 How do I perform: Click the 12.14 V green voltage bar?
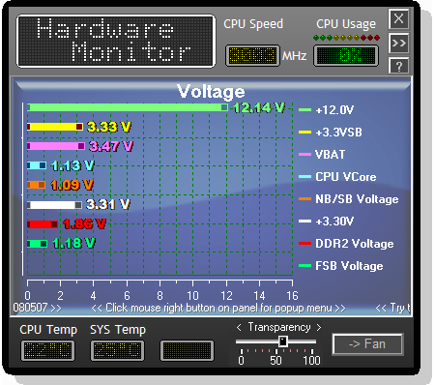click(x=128, y=107)
